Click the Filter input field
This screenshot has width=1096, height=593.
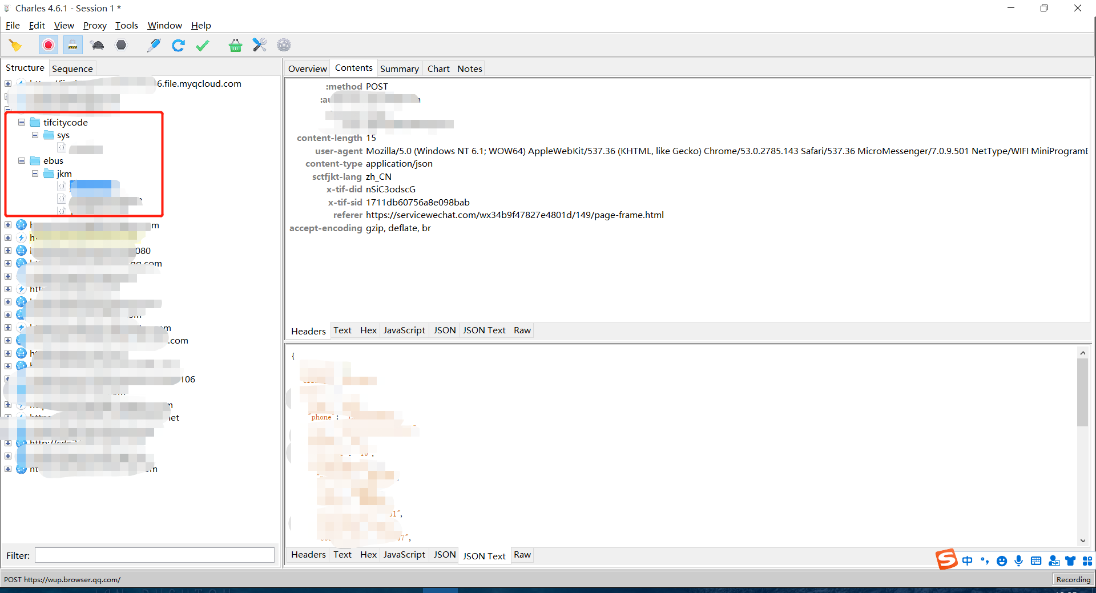click(155, 555)
